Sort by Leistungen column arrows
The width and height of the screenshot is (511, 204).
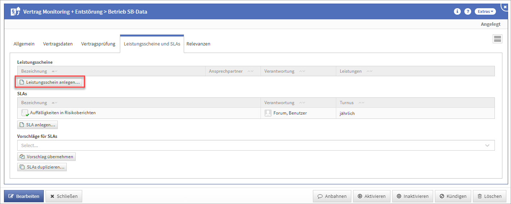[369, 71]
